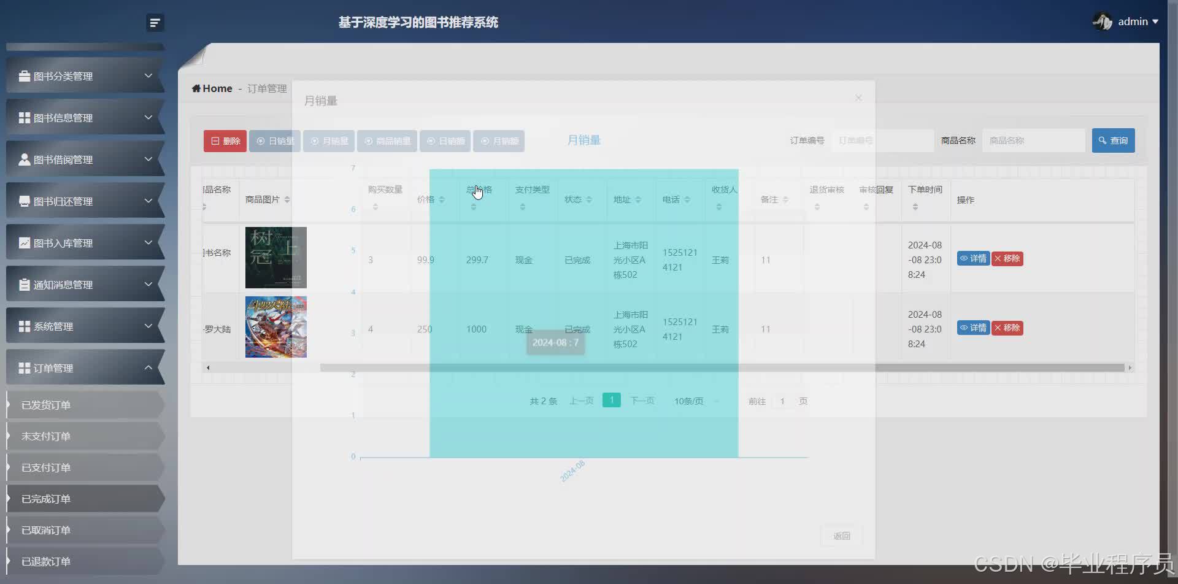
Task: Sort by 下单时间 column arrows
Action: click(915, 207)
